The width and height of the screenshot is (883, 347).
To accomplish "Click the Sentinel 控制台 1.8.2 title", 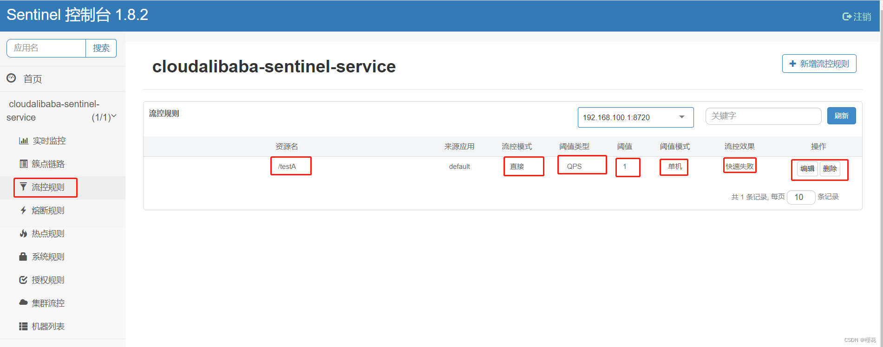I will [x=77, y=15].
